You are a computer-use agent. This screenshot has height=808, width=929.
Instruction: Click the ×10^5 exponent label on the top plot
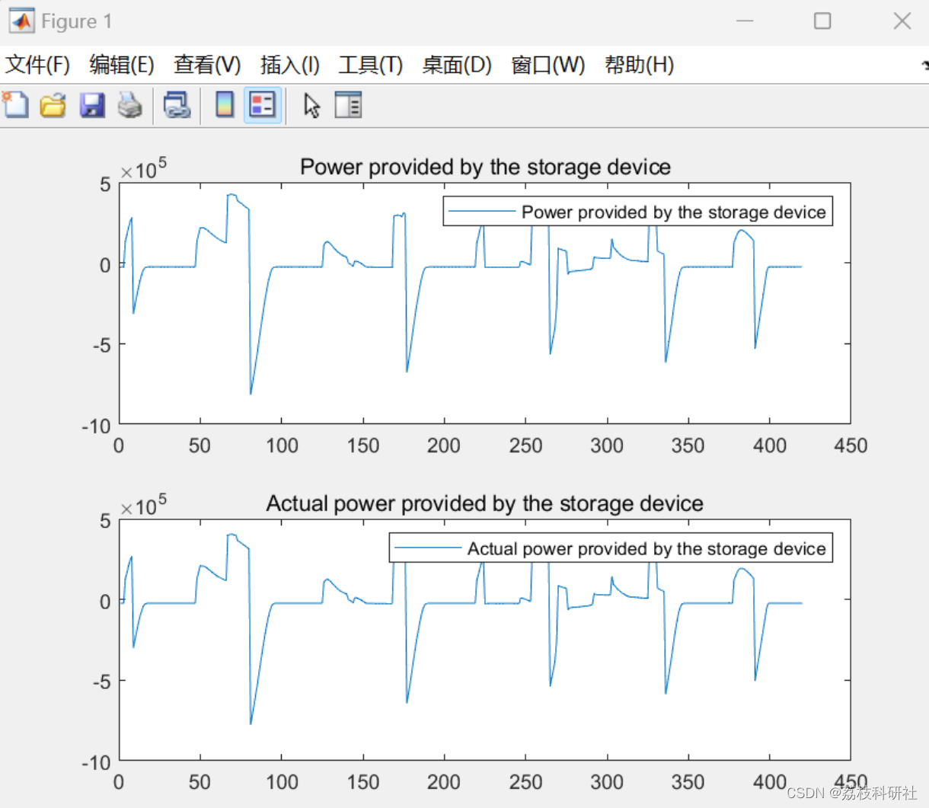click(143, 168)
